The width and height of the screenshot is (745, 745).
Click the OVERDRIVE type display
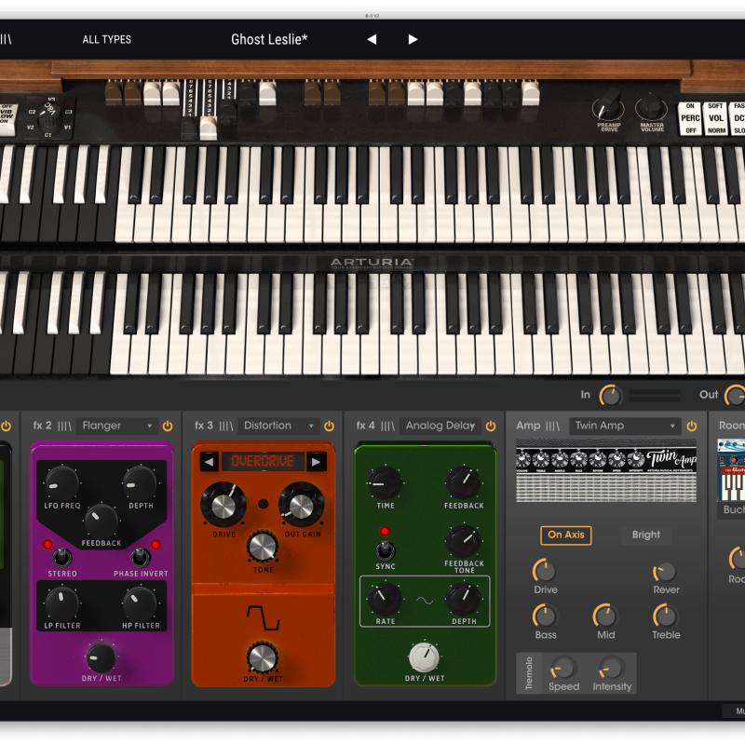pos(263,462)
